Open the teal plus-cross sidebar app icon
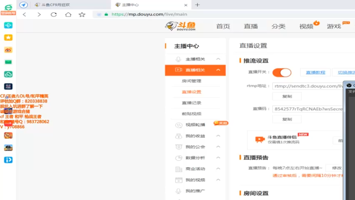 8,25
